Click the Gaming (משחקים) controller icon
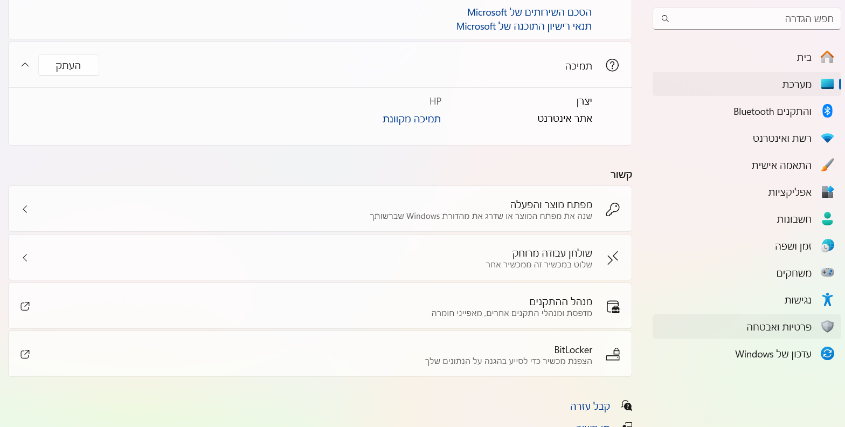Screen dimensions: 845x427 tap(827, 273)
